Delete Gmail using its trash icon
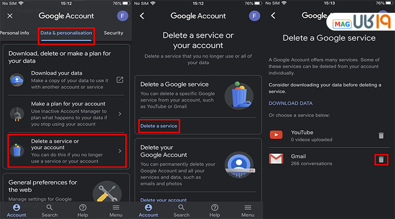The height and width of the screenshot is (219, 395). click(381, 159)
